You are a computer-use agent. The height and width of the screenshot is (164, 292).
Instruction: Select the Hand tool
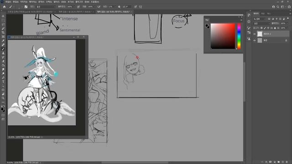click(x=3, y=94)
